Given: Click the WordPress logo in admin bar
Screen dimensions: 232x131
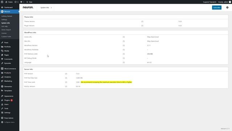Looking at the screenshot, I should click(2, 2).
